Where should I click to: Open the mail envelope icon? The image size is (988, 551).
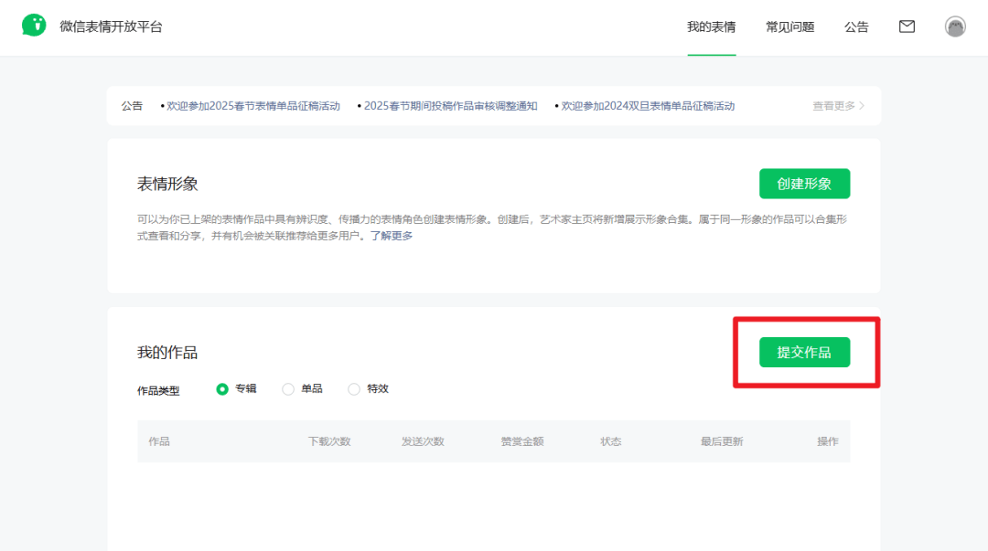click(907, 26)
